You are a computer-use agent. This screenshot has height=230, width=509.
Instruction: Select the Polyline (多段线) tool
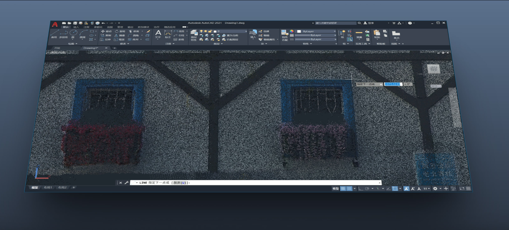[x=64, y=34]
